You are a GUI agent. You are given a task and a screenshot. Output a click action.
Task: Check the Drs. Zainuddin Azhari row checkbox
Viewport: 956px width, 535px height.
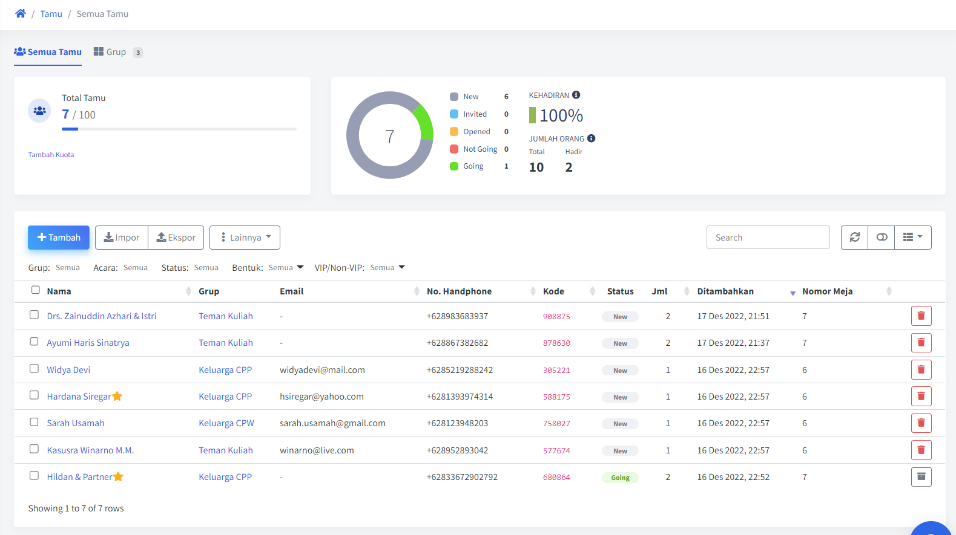click(x=35, y=315)
